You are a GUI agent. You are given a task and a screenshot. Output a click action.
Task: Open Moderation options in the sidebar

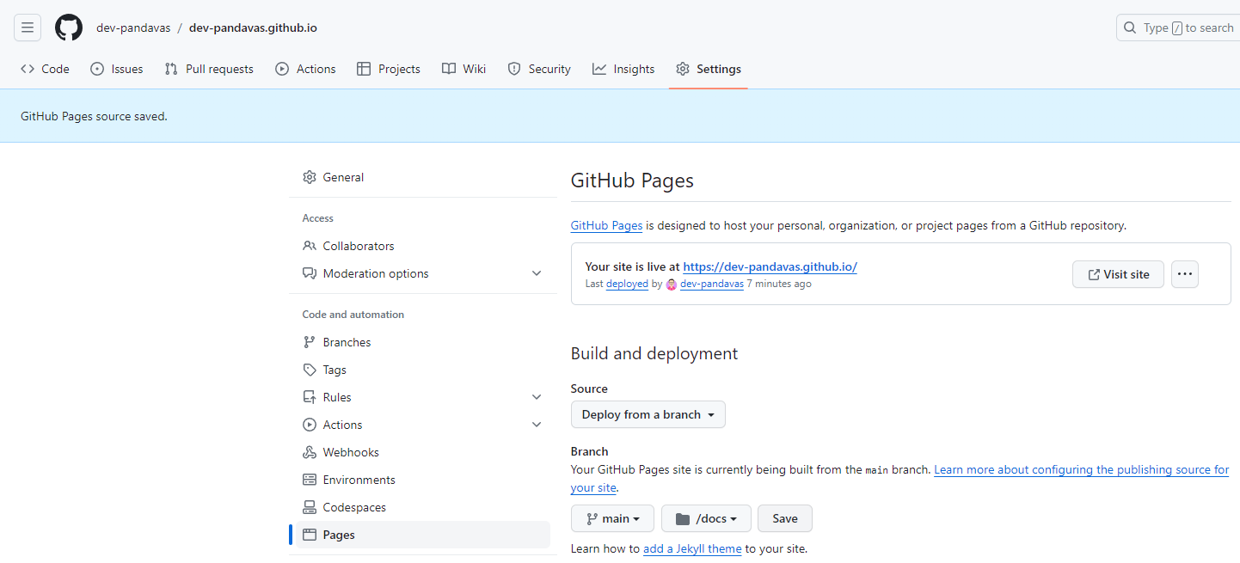click(x=376, y=272)
